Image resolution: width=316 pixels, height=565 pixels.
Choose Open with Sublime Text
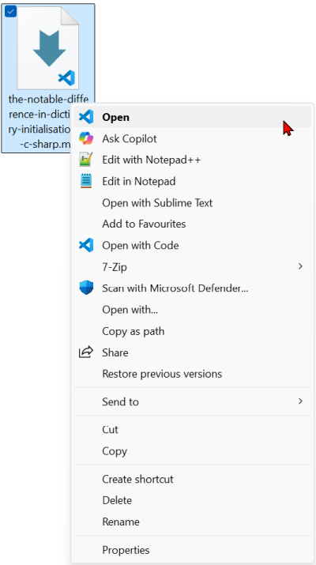193,202
